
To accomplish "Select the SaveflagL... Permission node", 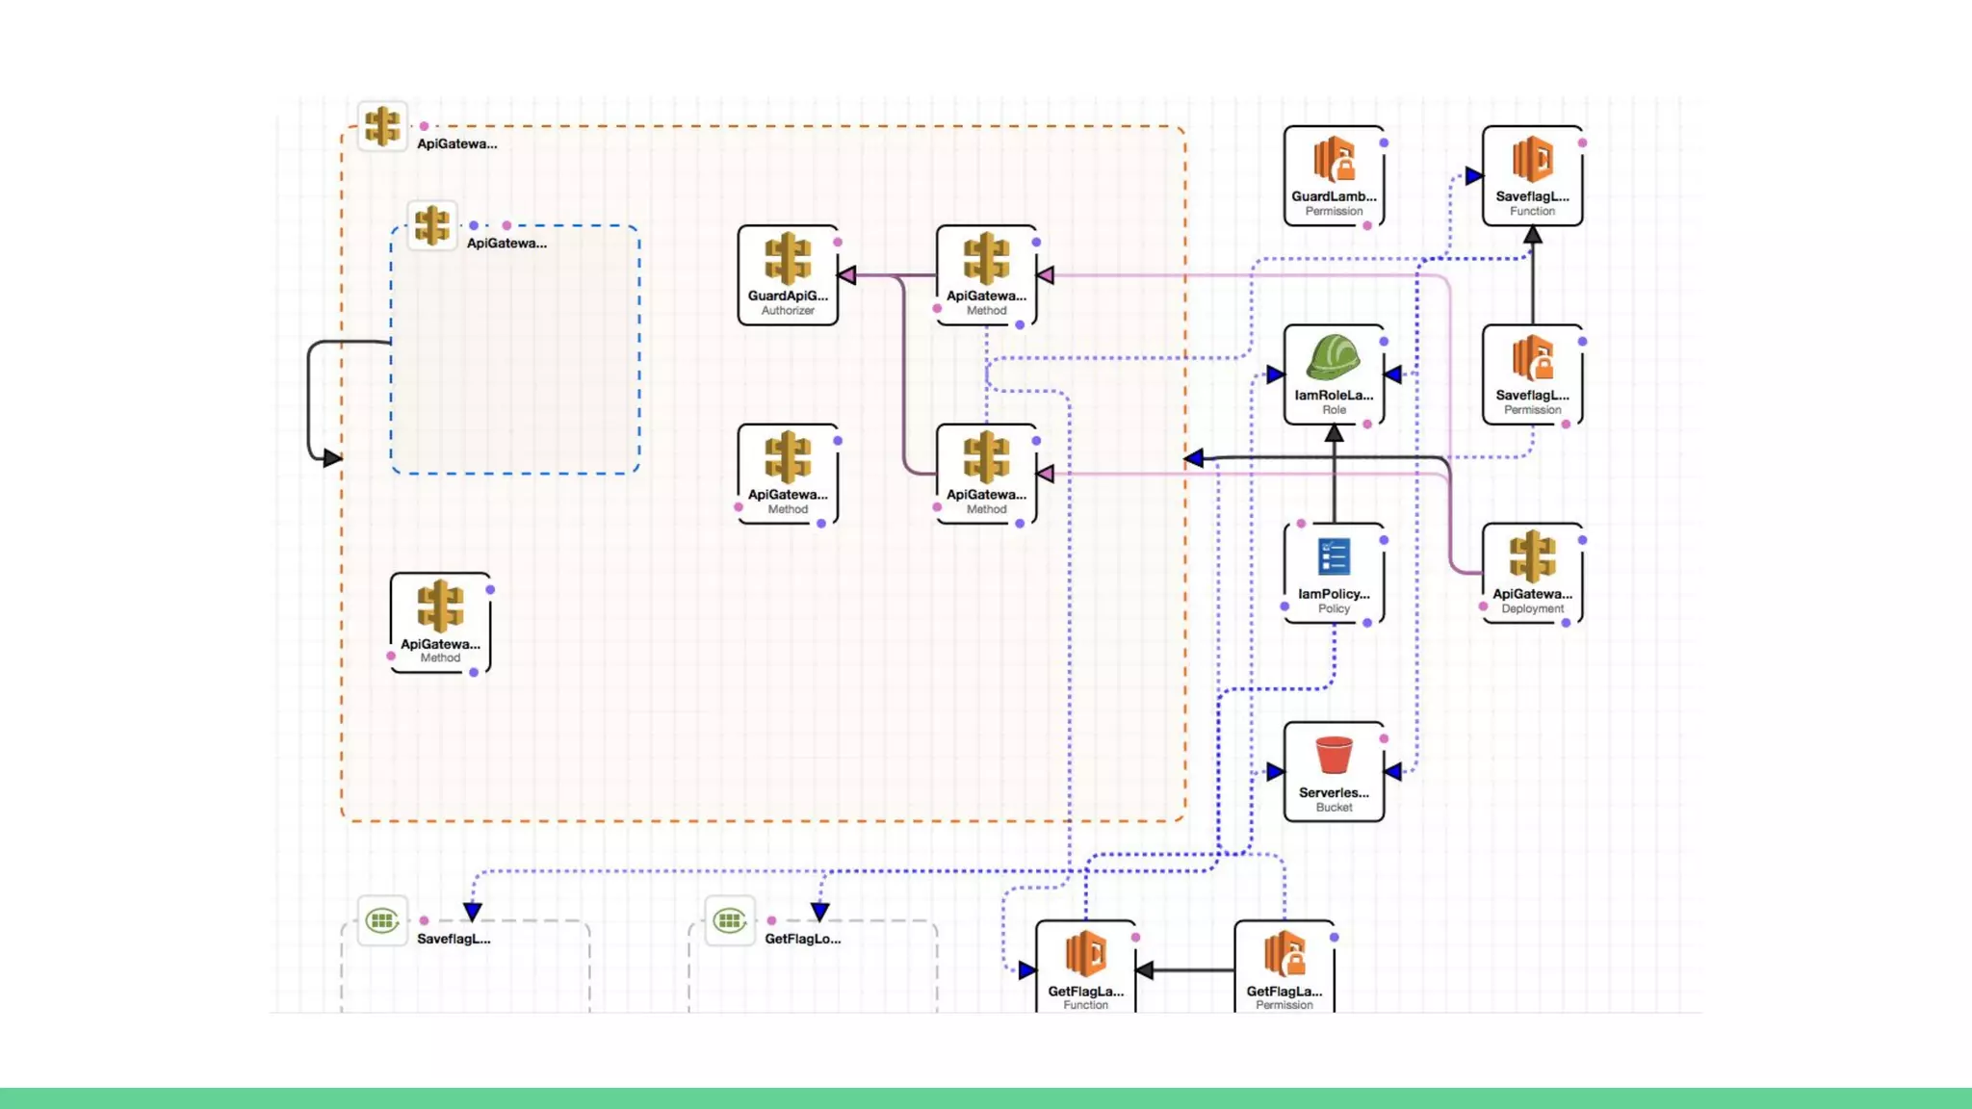I will click(1532, 374).
